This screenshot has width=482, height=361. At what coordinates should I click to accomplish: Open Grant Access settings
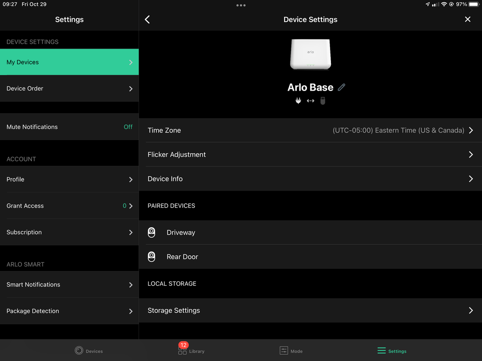pyautogui.click(x=69, y=206)
